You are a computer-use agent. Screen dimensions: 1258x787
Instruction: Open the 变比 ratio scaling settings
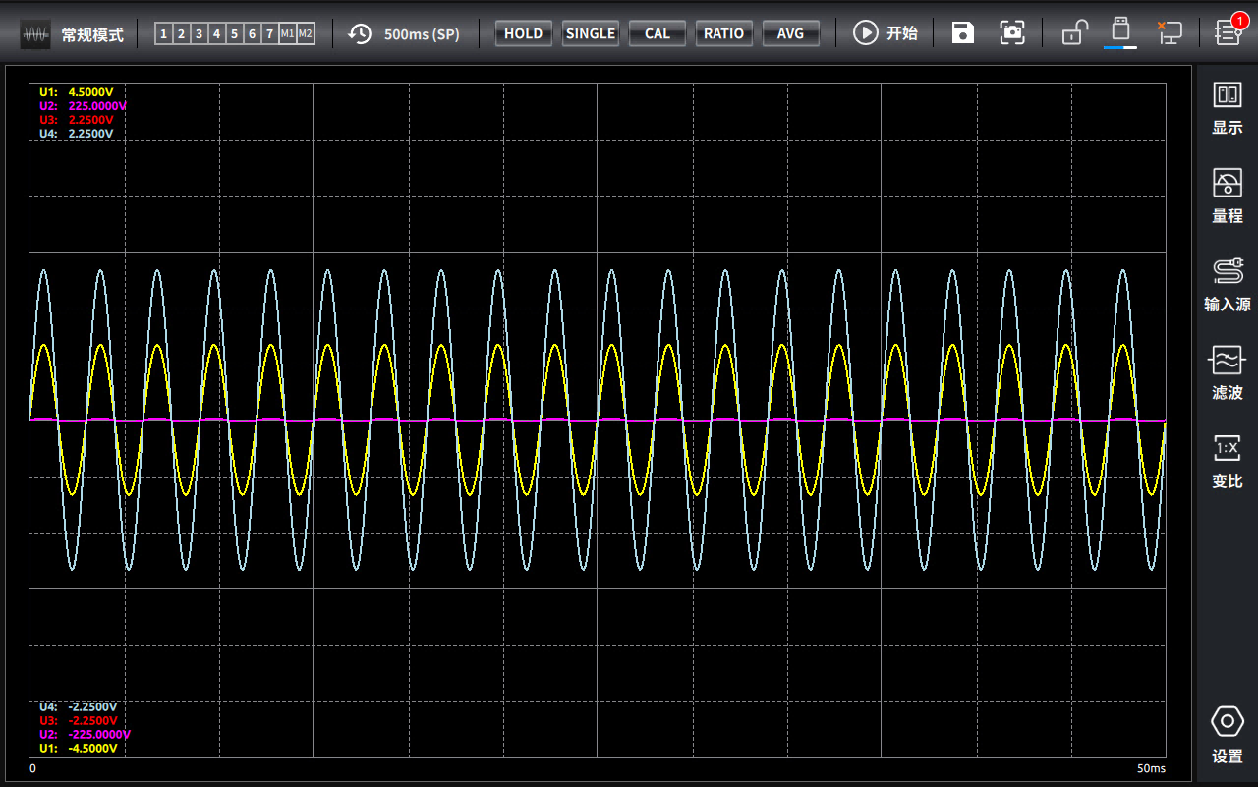1228,462
